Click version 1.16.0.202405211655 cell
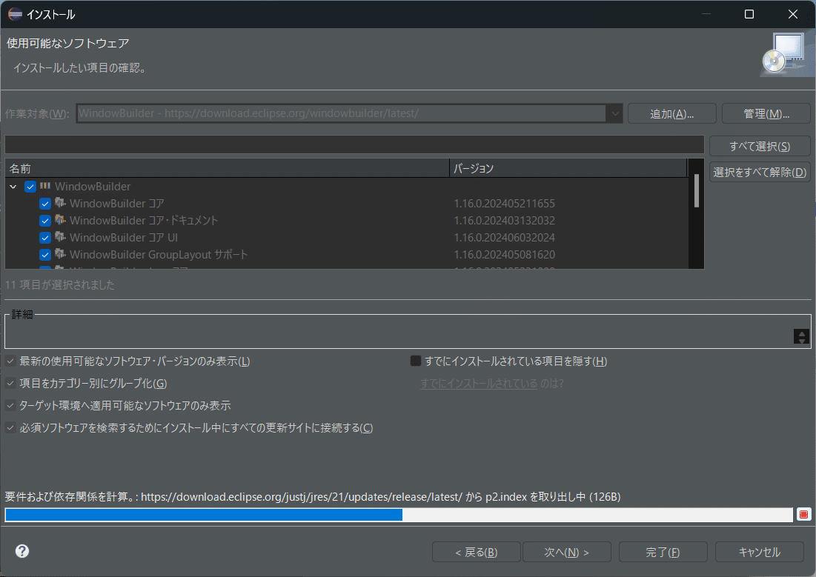The width and height of the screenshot is (816, 577). click(x=504, y=204)
